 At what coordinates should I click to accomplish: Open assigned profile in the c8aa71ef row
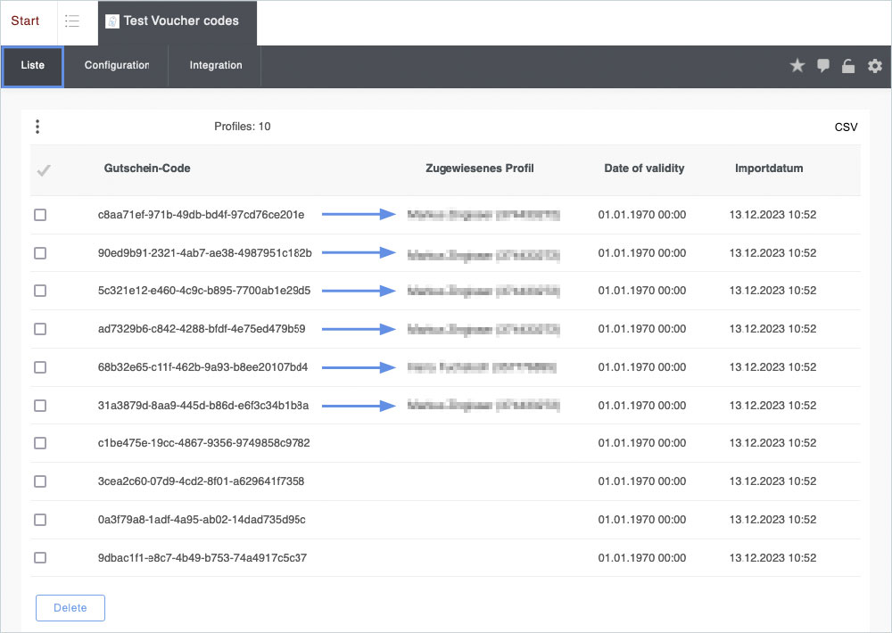(483, 214)
